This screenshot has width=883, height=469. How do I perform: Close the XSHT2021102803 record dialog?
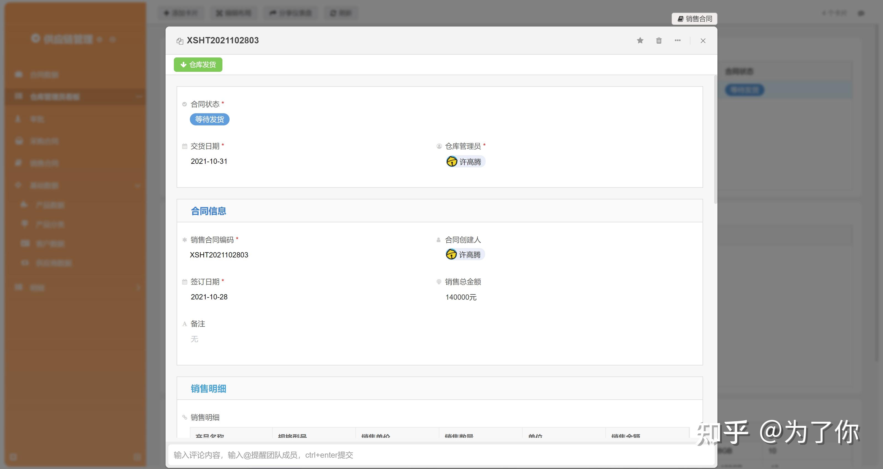[x=703, y=41]
